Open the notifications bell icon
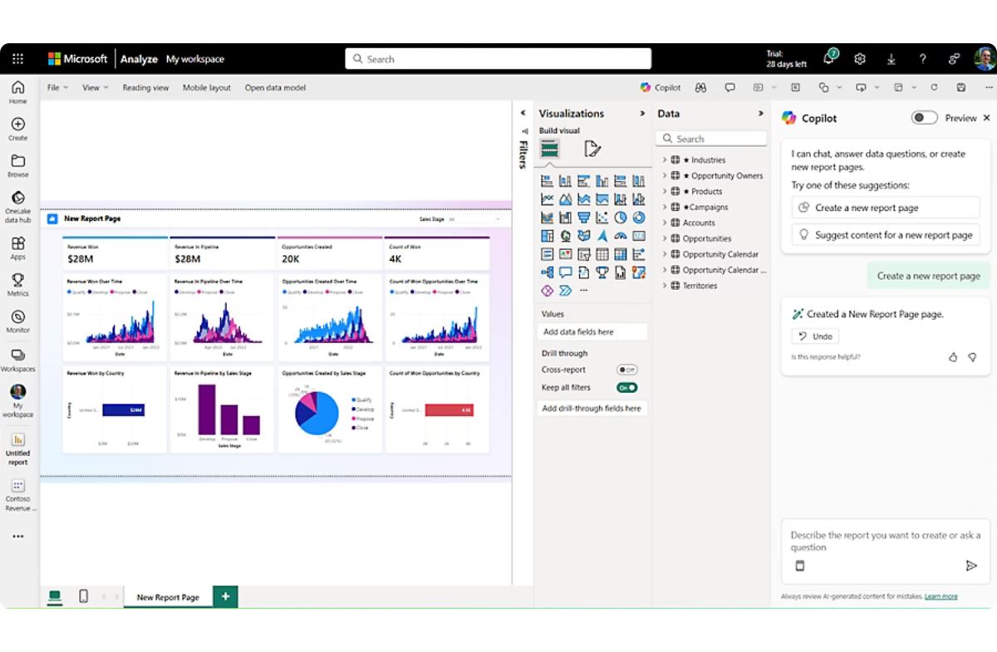The height and width of the screenshot is (652, 997). tap(829, 58)
